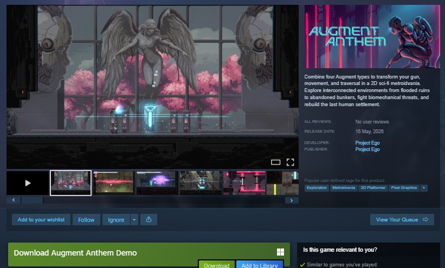Open the Exploration tag
Viewport: 445px width, 268px height.
317,188
